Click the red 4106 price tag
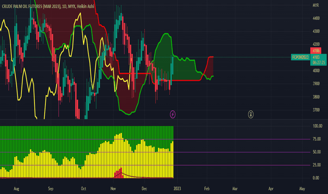The image size is (328, 194). click(316, 50)
